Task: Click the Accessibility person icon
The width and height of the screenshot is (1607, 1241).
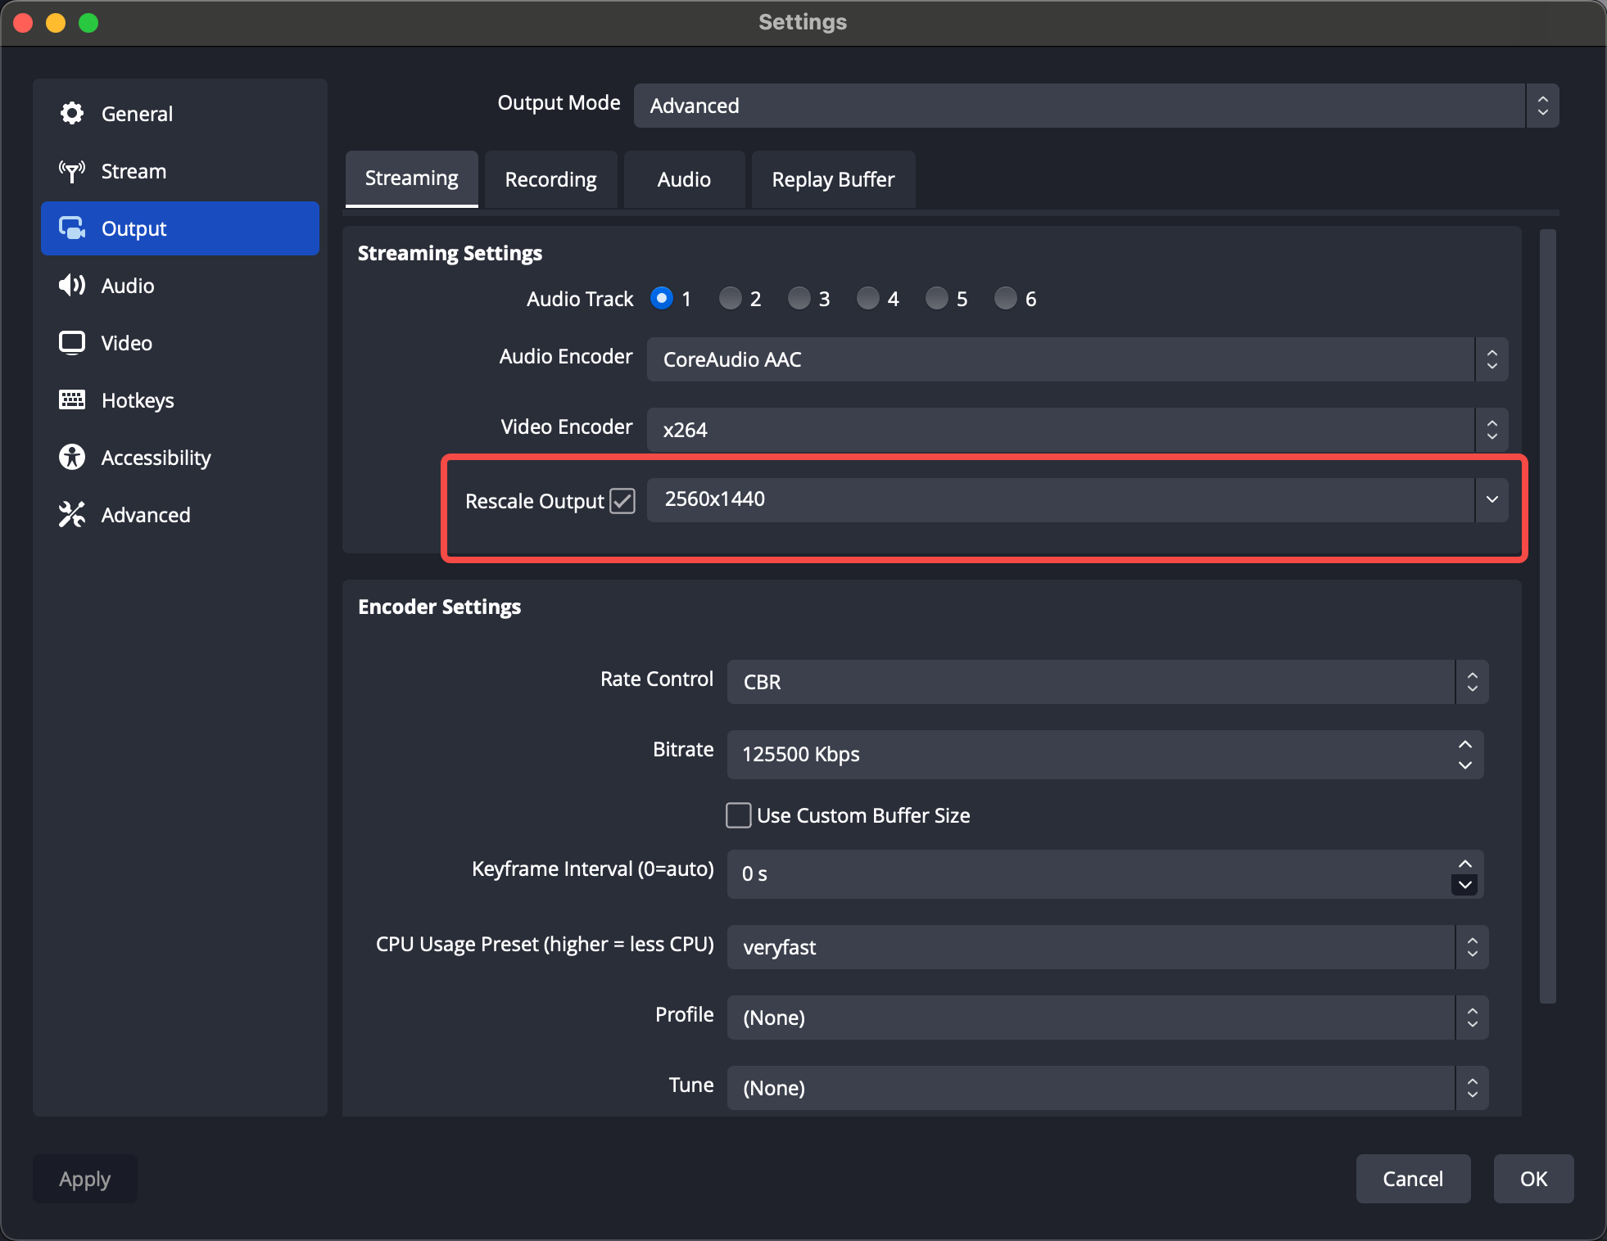Action: pos(72,457)
